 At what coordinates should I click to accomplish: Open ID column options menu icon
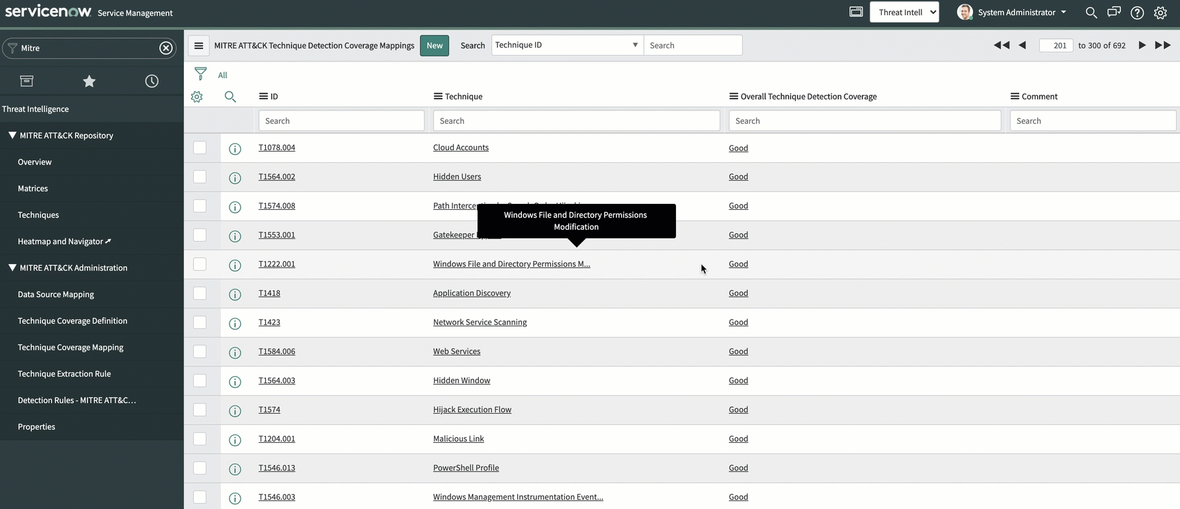pos(263,97)
